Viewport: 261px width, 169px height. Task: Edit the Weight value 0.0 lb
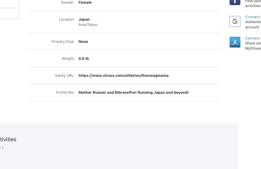(x=84, y=59)
